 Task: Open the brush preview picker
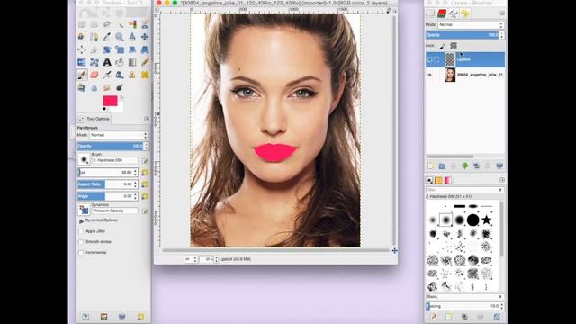pyautogui.click(x=84, y=160)
